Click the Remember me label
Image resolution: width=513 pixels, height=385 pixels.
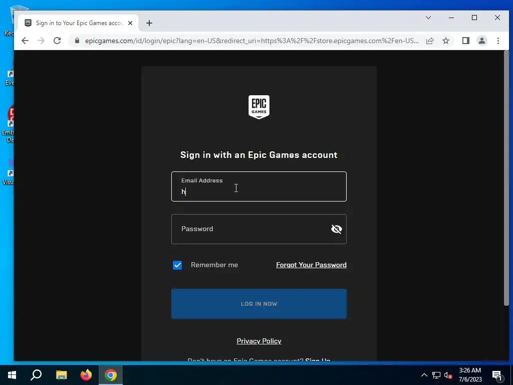[214, 265]
